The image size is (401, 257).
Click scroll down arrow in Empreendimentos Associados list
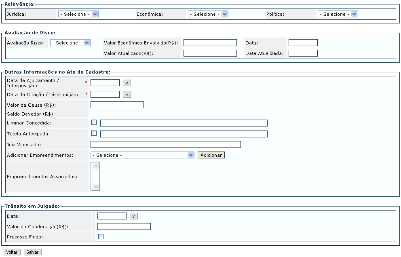click(x=96, y=187)
